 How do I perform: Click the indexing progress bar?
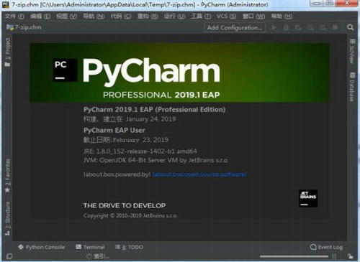tap(294, 256)
